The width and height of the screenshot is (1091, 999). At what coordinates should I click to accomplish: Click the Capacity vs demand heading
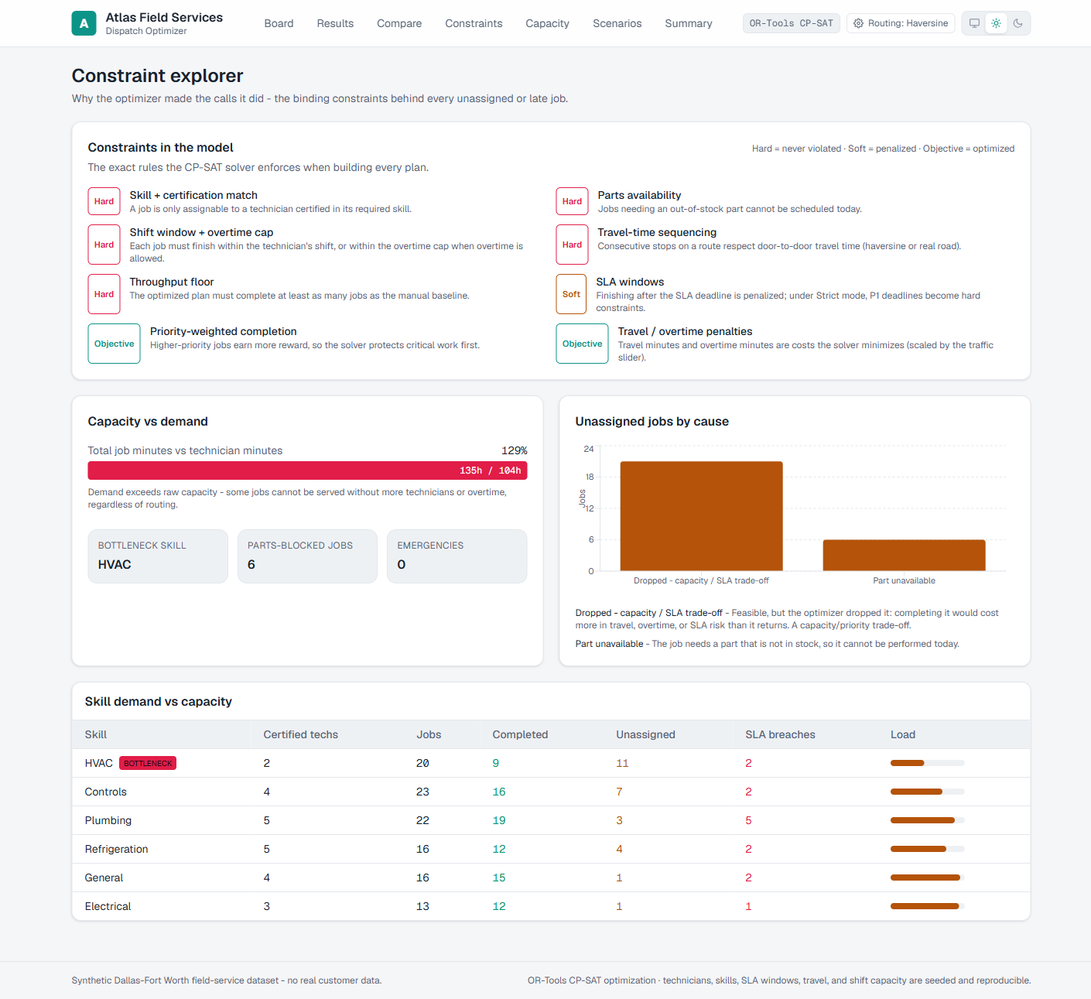148,422
